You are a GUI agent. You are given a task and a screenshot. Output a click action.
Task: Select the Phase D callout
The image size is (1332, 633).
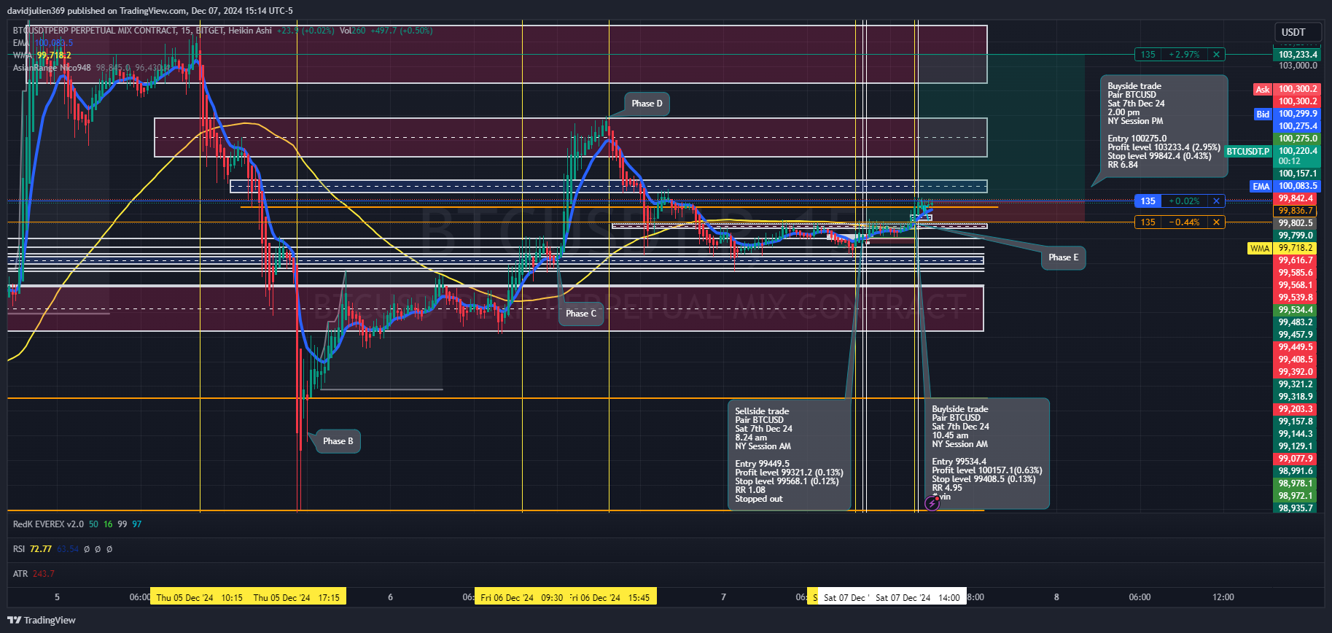[647, 104]
